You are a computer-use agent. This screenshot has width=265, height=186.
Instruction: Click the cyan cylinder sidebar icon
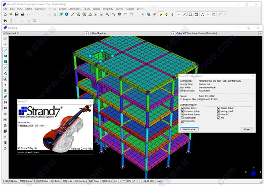(x=5, y=91)
